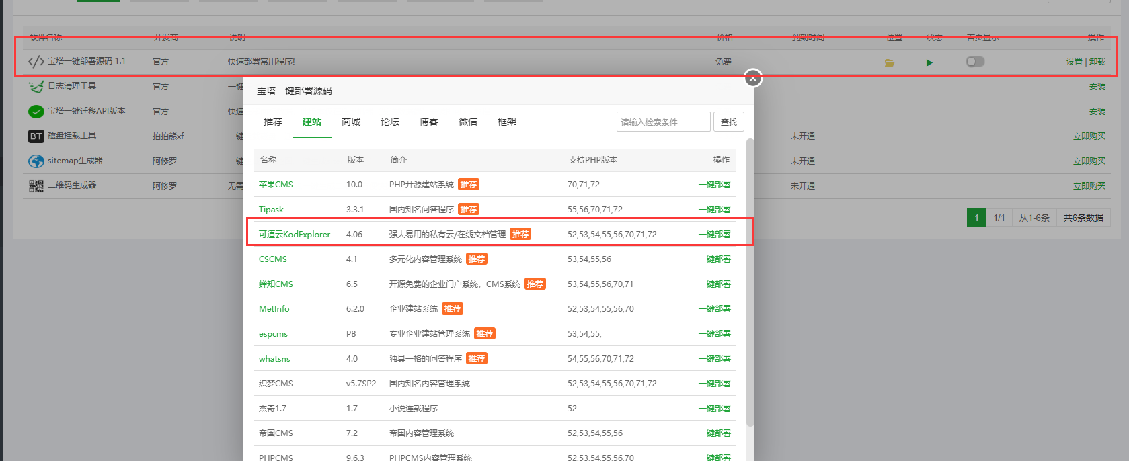Switch to the 微信 tab
This screenshot has height=461, width=1129.
click(x=468, y=122)
